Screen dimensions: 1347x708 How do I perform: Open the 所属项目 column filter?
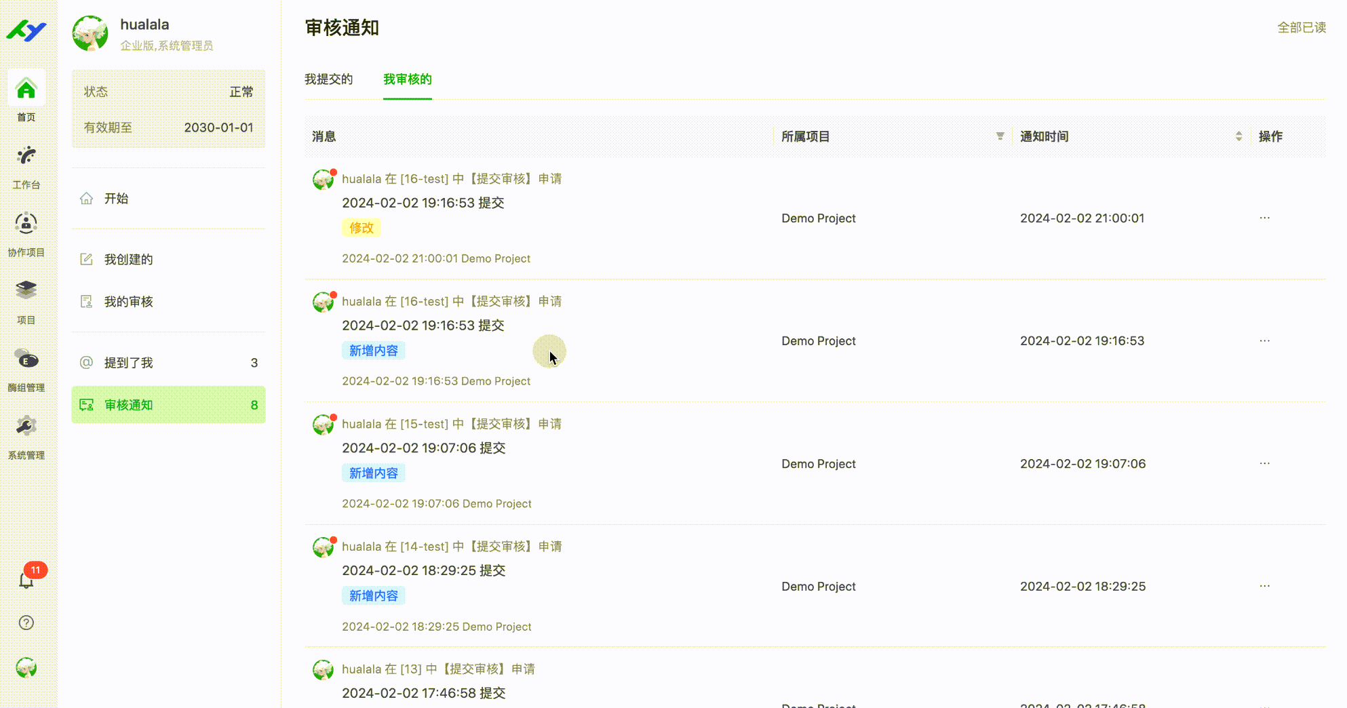click(1000, 136)
